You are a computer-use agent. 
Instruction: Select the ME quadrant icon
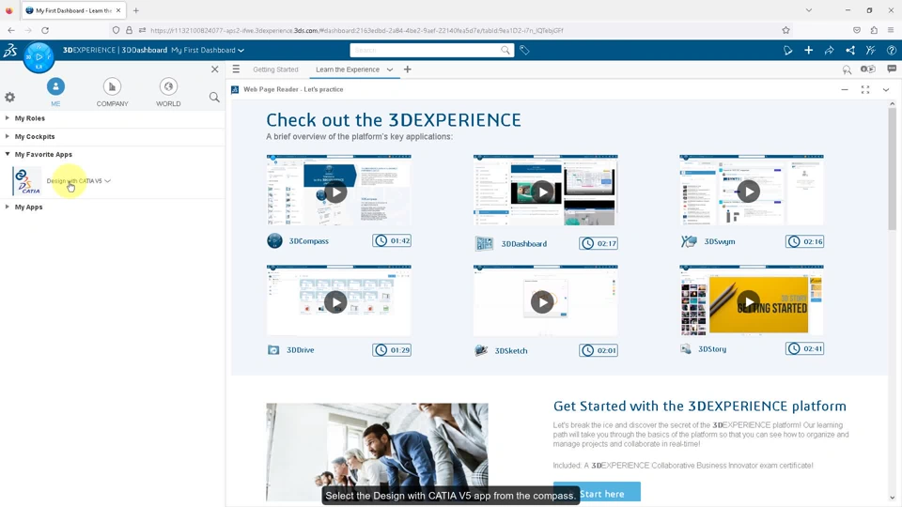tap(55, 86)
